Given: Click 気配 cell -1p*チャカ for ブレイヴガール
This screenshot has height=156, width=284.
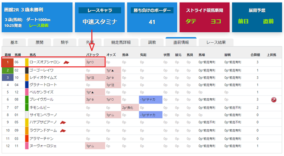Looking at the screenshot, I should (151, 100).
